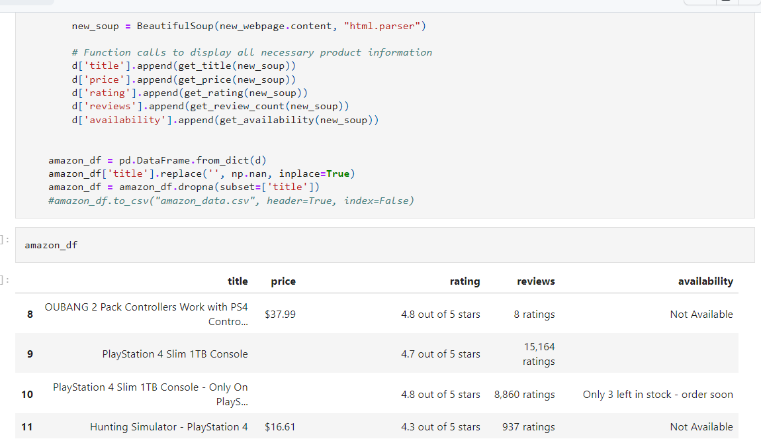
Task: Click the "8,860 ratings" cell
Action: click(x=524, y=395)
